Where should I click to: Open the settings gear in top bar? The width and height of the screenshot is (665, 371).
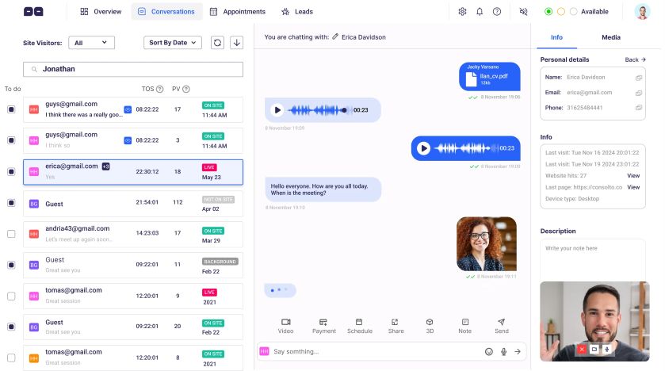[x=462, y=11]
